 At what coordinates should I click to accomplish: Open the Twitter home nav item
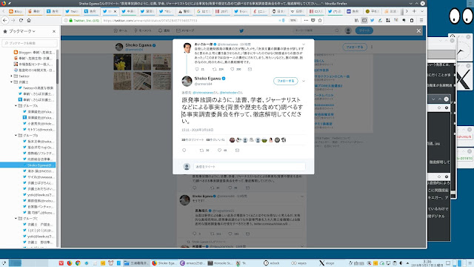point(120,30)
